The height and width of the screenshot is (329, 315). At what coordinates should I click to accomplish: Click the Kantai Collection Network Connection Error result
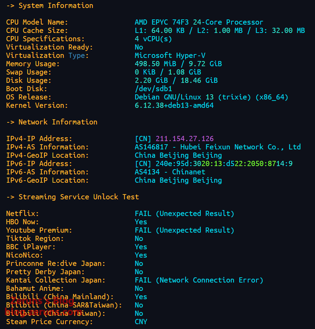click(x=199, y=280)
